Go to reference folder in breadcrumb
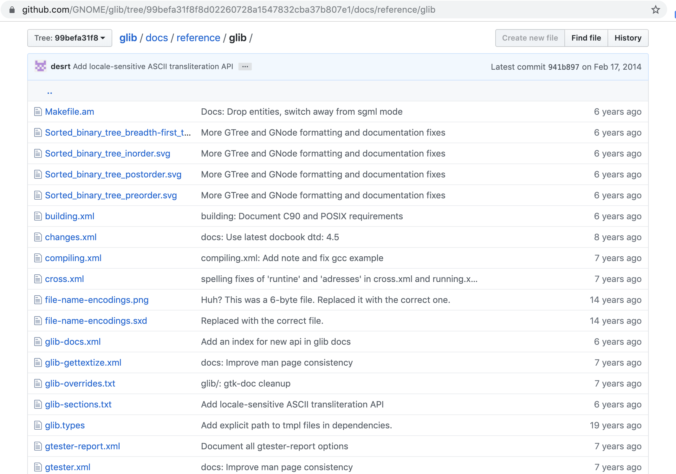The width and height of the screenshot is (676, 474). point(198,38)
